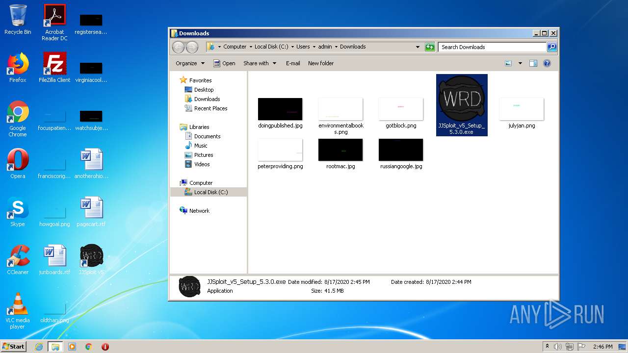Open Windows Media Player from taskbar
Screen dimensions: 628x353
72,347
